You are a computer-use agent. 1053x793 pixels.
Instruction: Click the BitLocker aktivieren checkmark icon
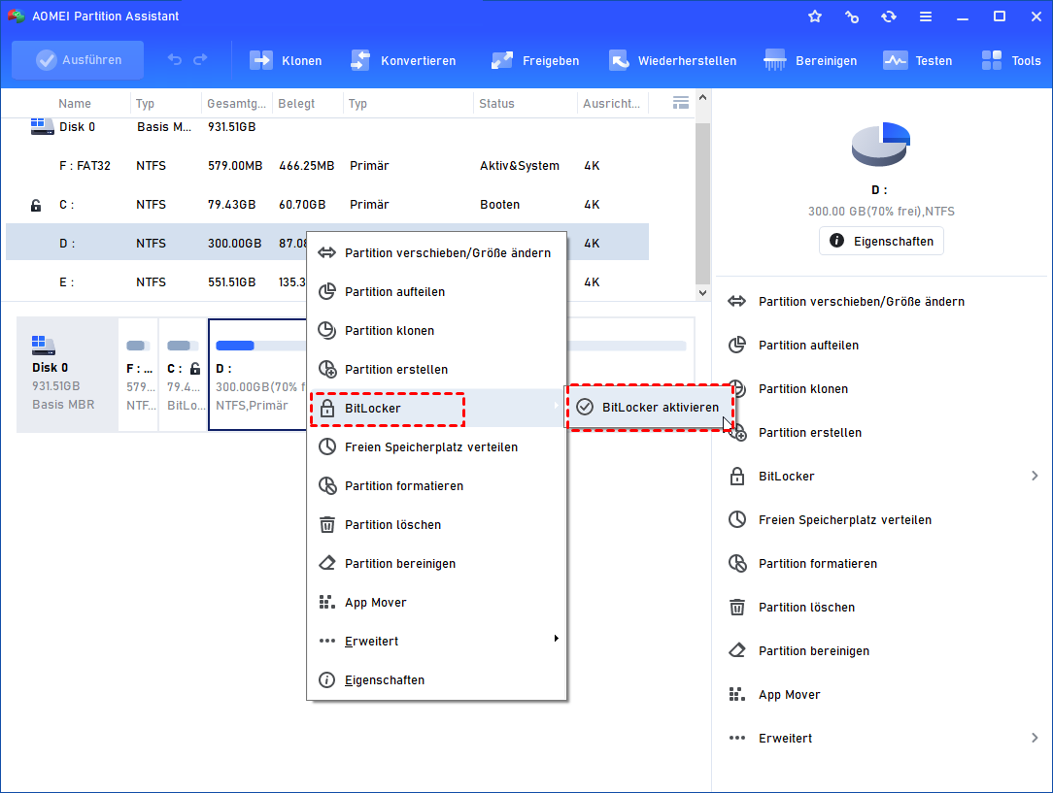coord(585,407)
